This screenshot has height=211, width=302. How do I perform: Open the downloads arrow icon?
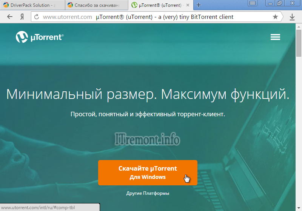292,17
